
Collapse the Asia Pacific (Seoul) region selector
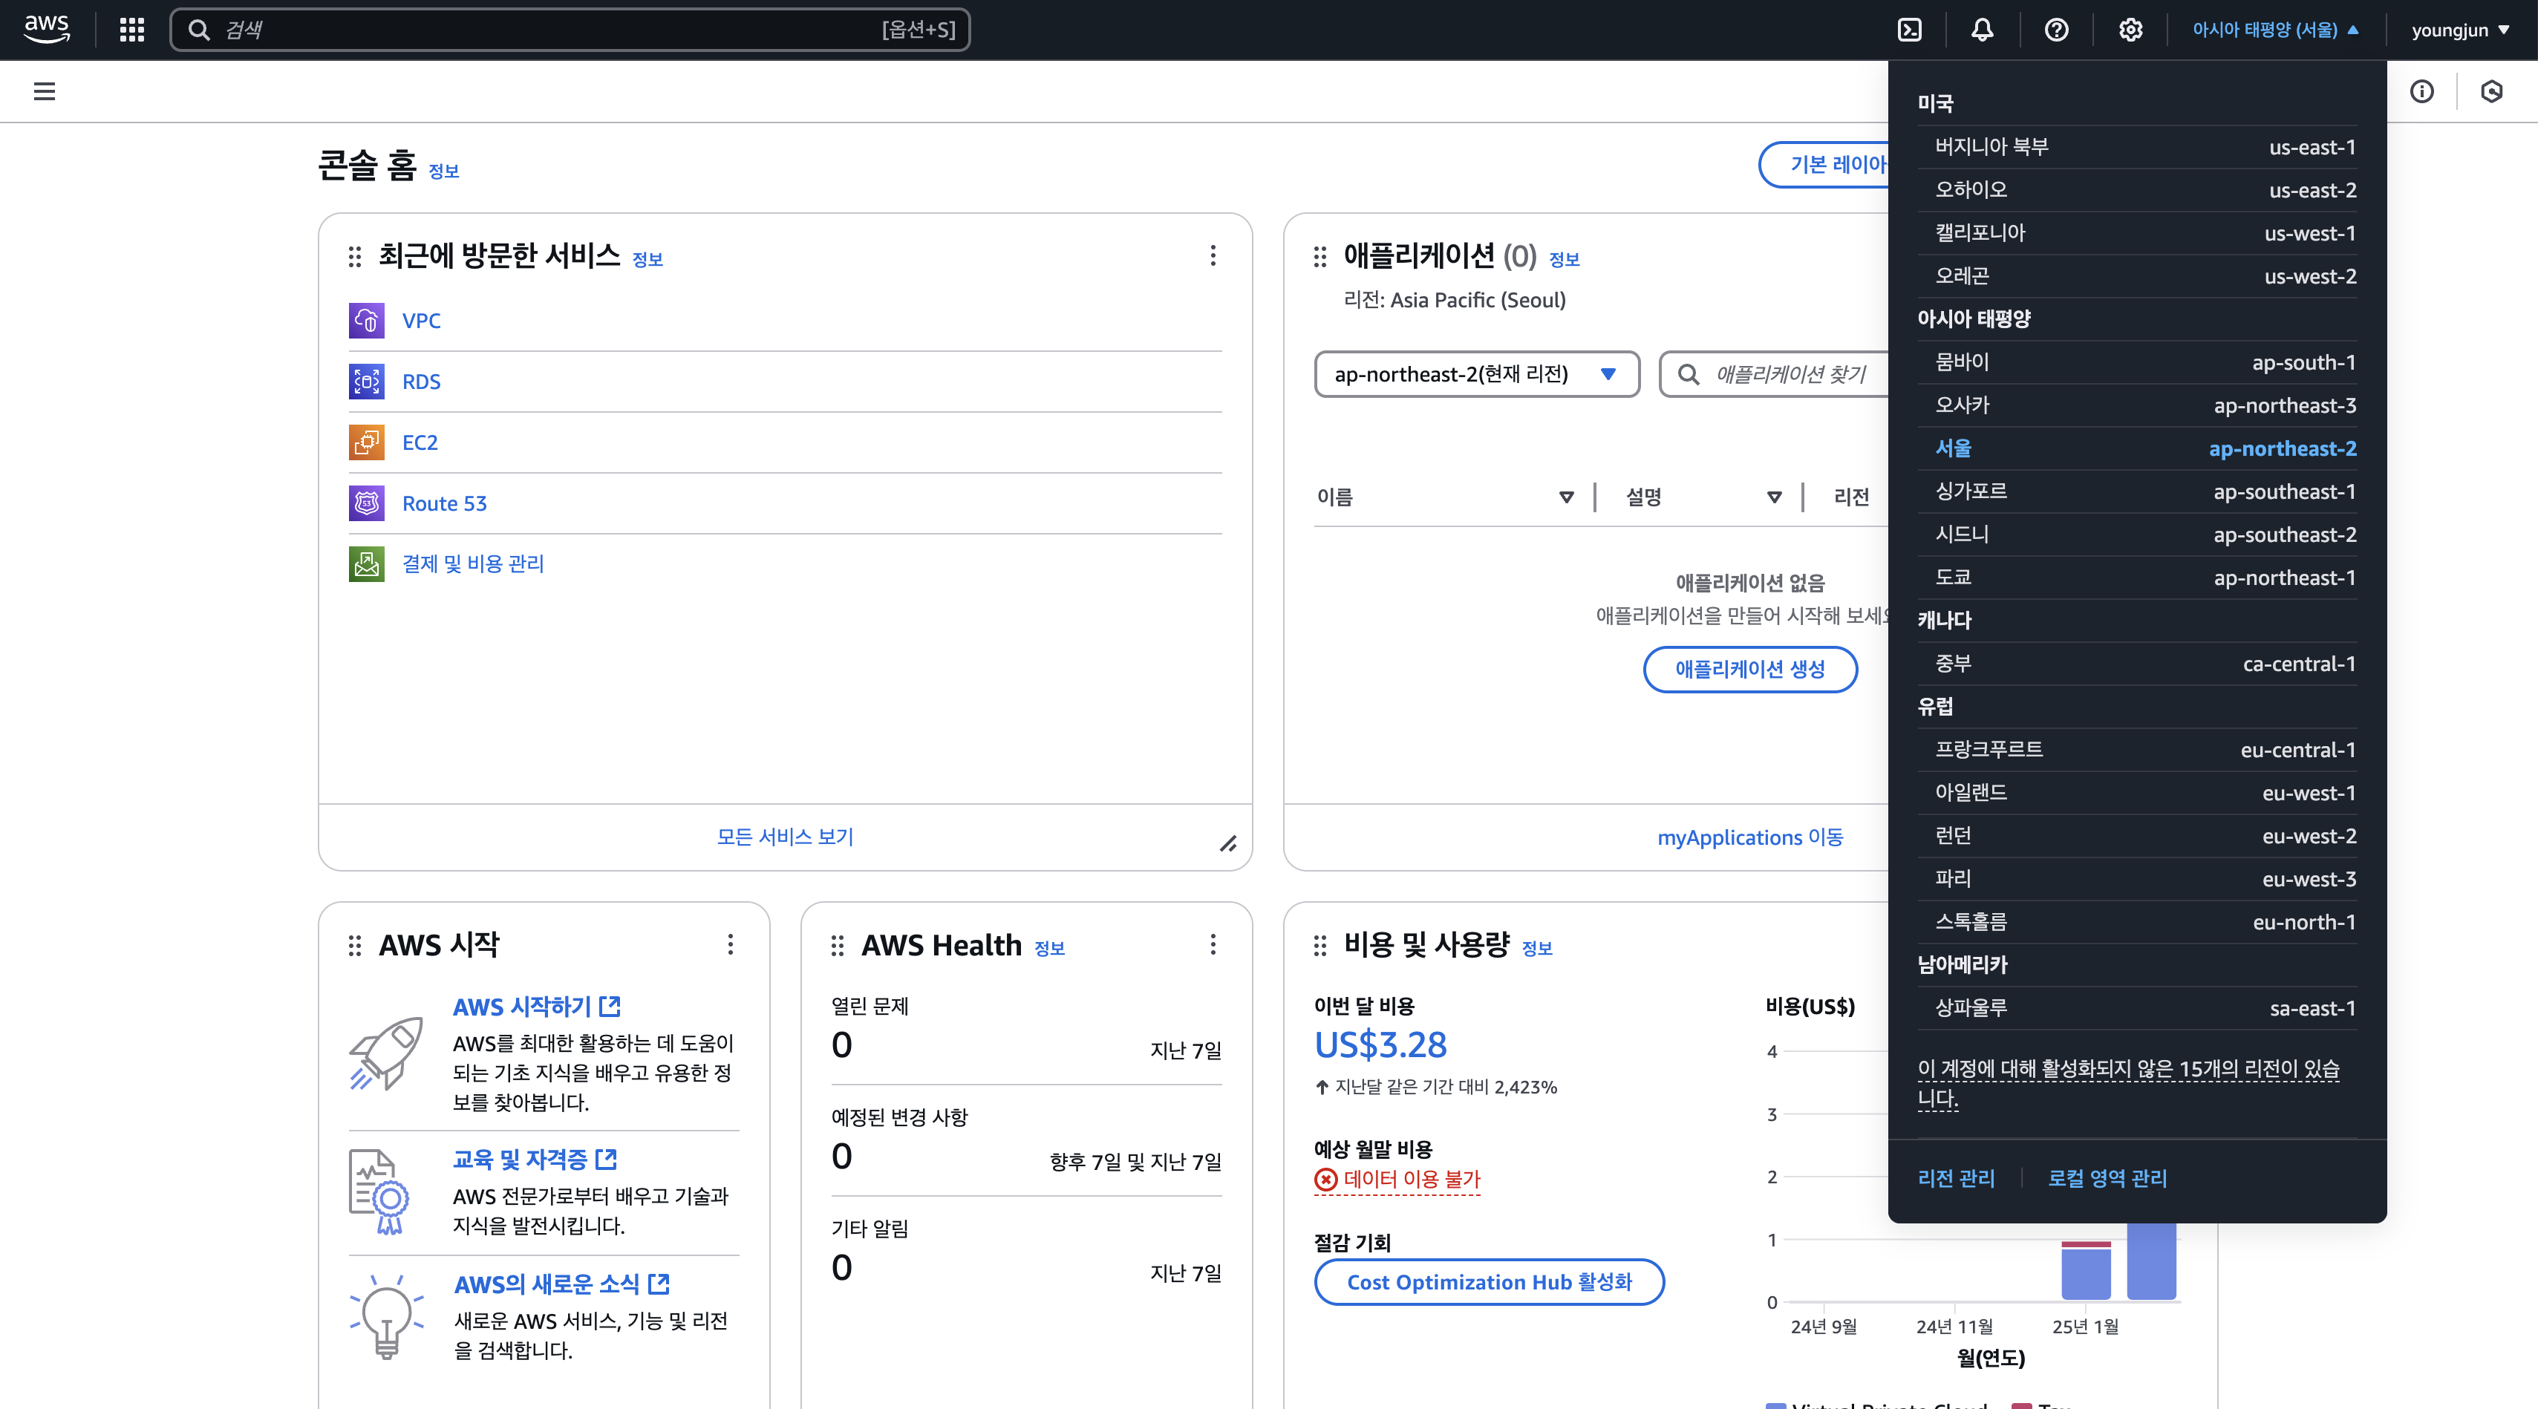pyautogui.click(x=2275, y=30)
